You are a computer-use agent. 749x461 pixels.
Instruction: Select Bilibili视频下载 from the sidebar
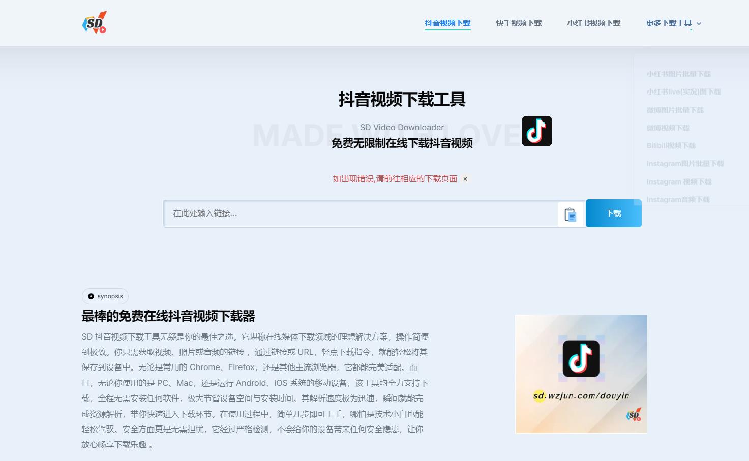pyautogui.click(x=671, y=145)
